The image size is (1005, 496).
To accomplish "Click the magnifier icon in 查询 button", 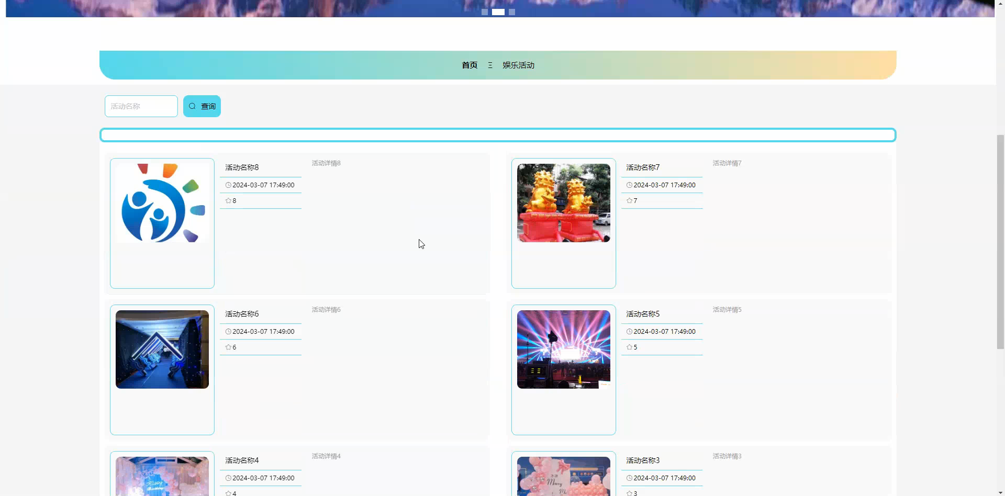I will click(192, 106).
